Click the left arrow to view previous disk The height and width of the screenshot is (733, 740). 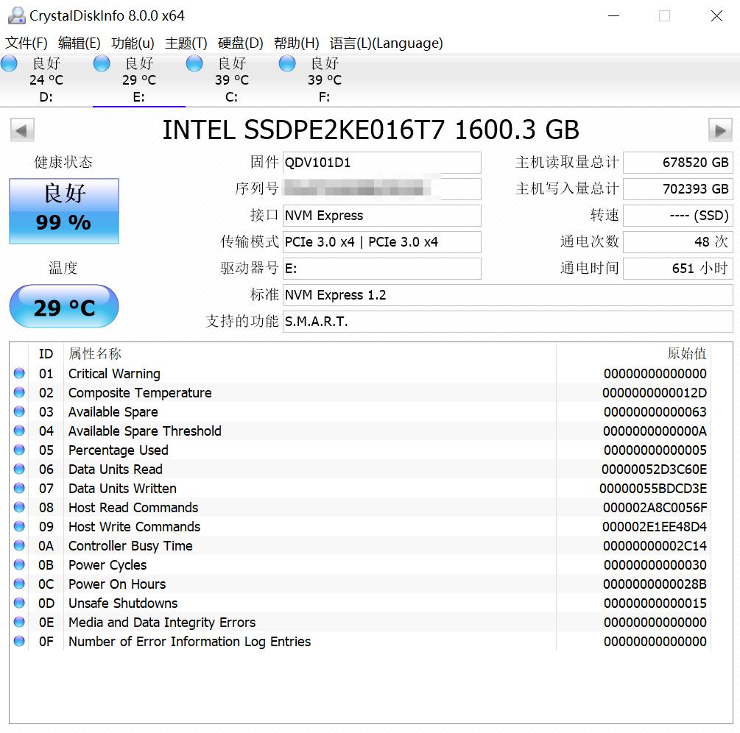pyautogui.click(x=21, y=130)
